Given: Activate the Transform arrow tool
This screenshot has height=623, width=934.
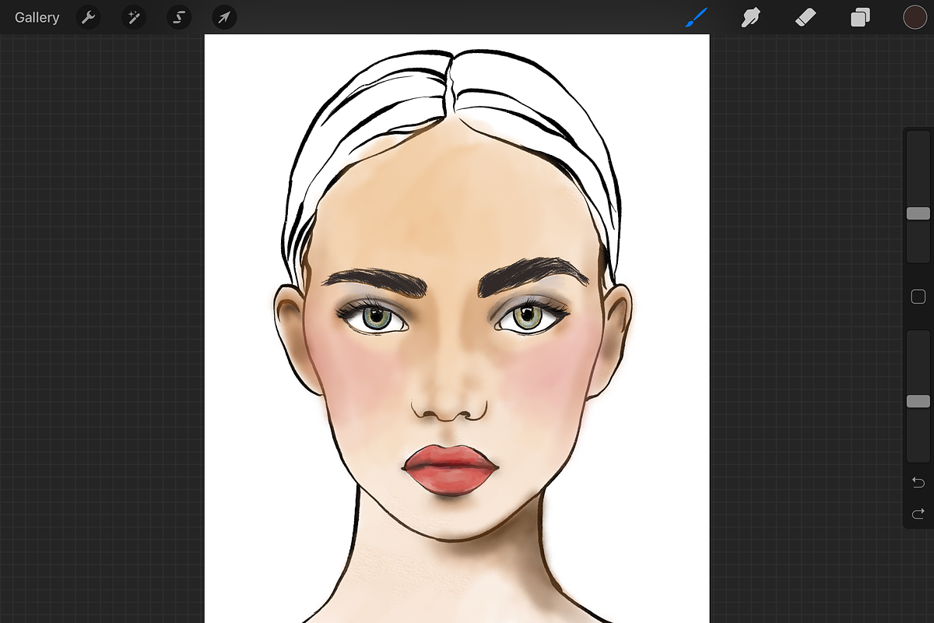Looking at the screenshot, I should [224, 17].
